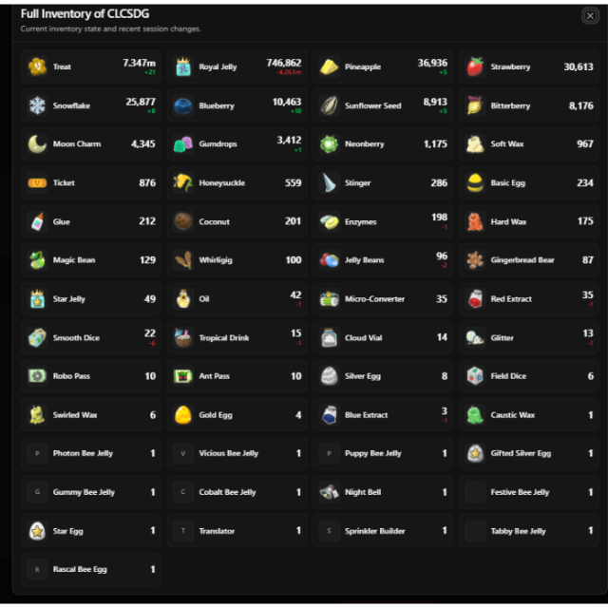This screenshot has height=608, width=608.
Task: Click the Treat item icon
Action: click(x=37, y=66)
